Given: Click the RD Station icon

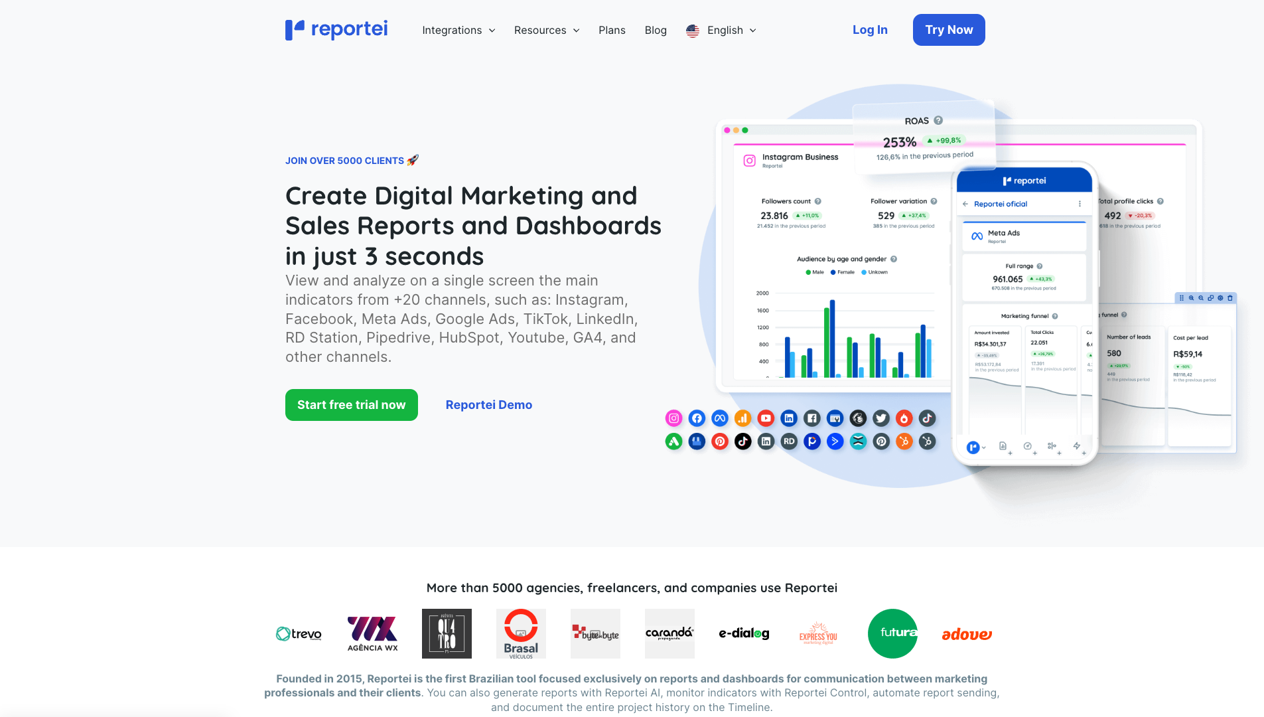Looking at the screenshot, I should point(789,441).
